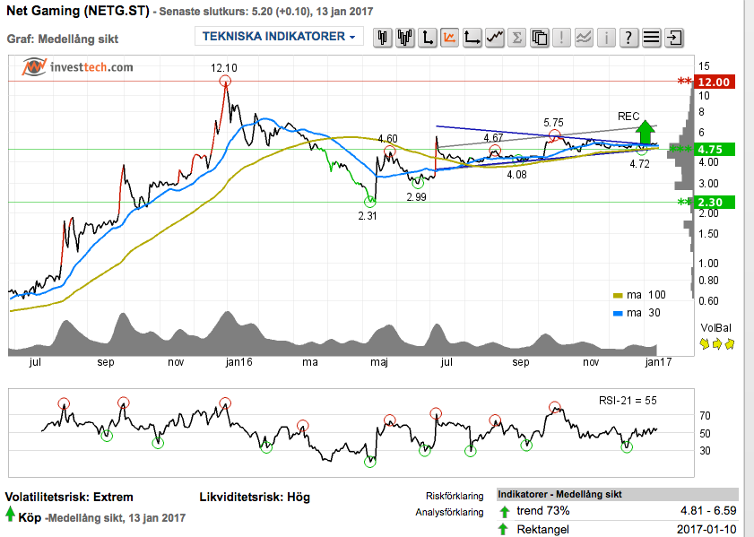The width and height of the screenshot is (754, 537).
Task: Select the two-bar candlestick chart icon
Action: coord(383,37)
